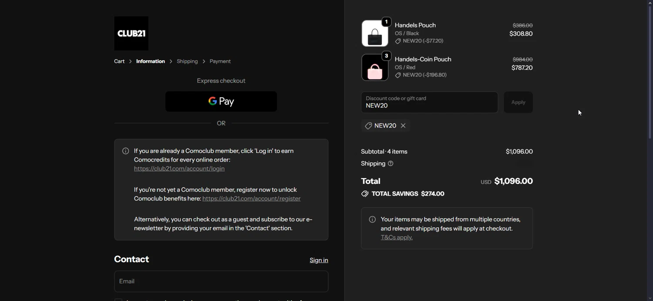This screenshot has width=653, height=301.
Task: Click the CLUB21 logo
Action: coord(131,34)
